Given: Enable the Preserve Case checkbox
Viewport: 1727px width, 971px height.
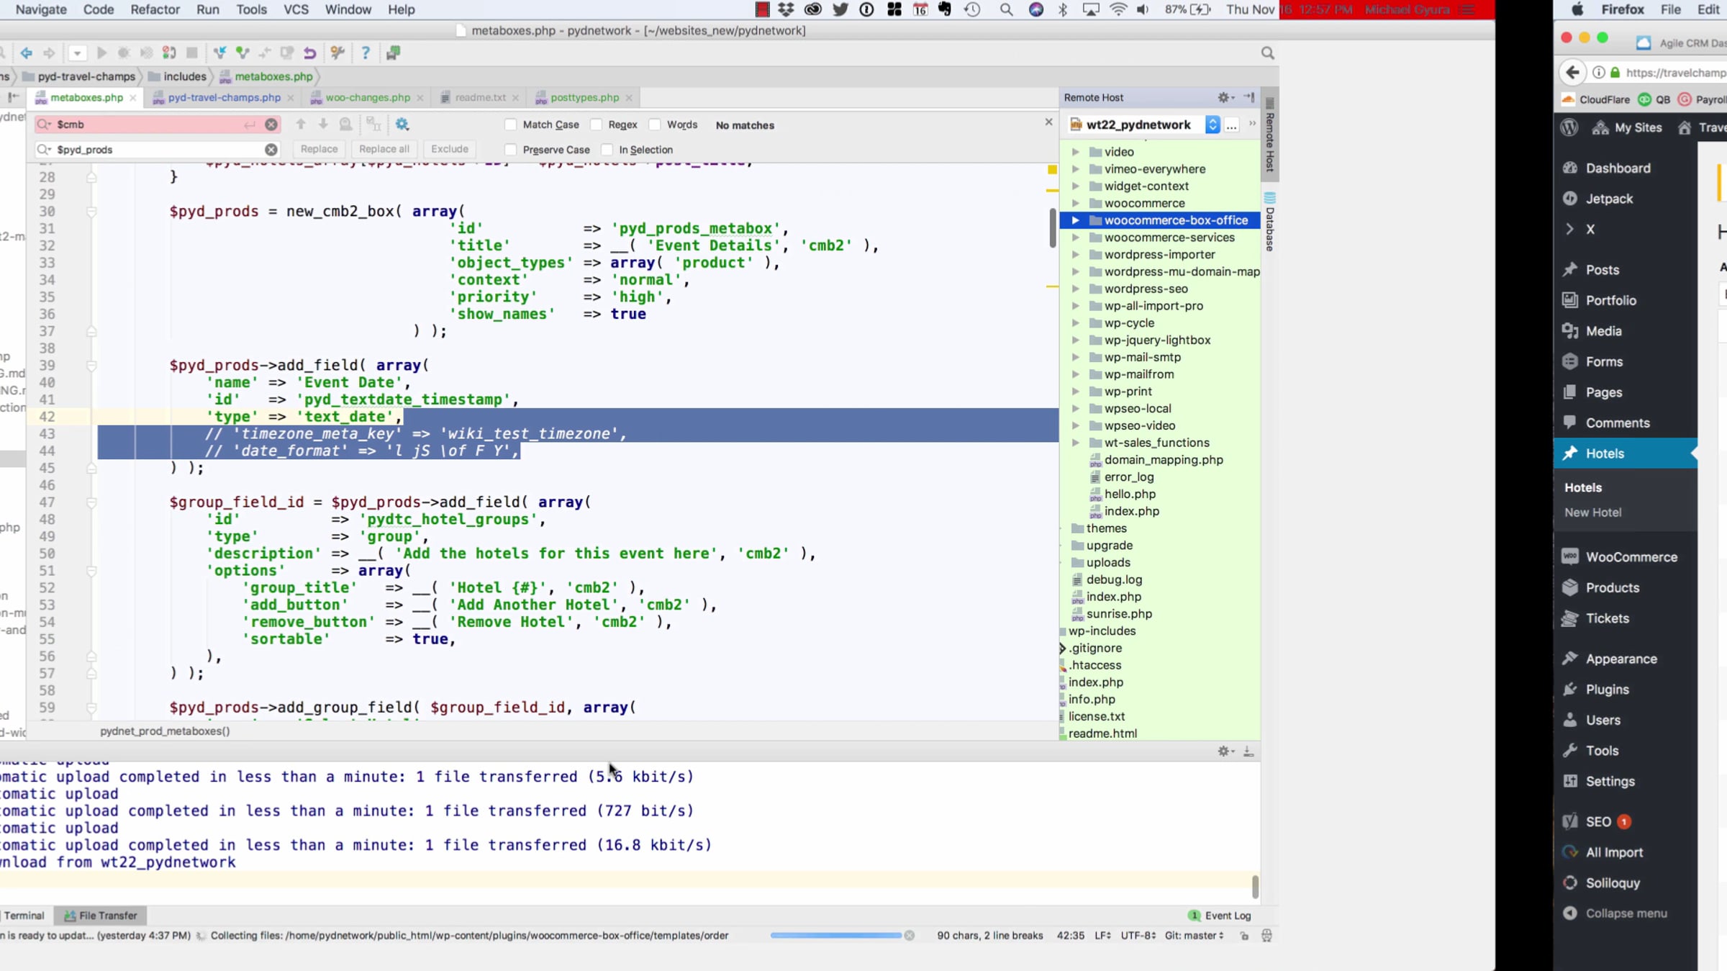Looking at the screenshot, I should pyautogui.click(x=511, y=150).
